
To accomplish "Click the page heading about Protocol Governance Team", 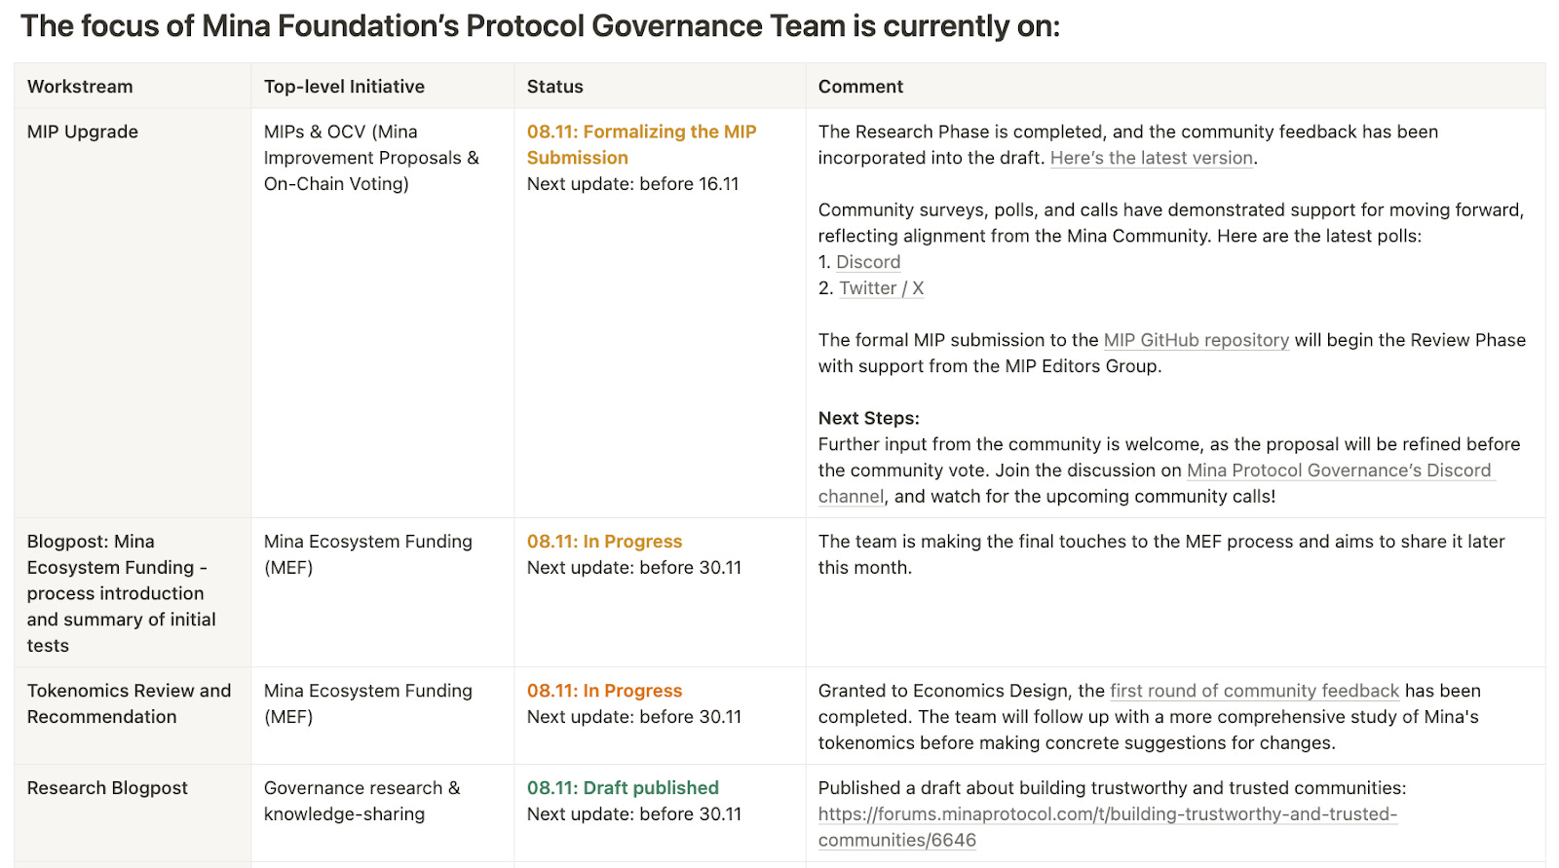I will (x=540, y=26).
